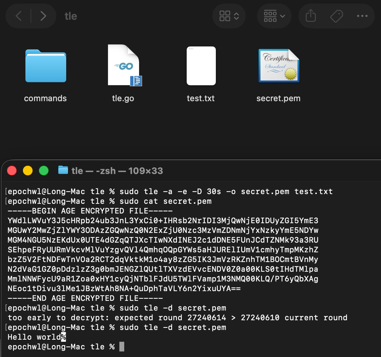Close the Terminal window with red button
Image resolution: width=381 pixels, height=357 pixels.
[12, 171]
